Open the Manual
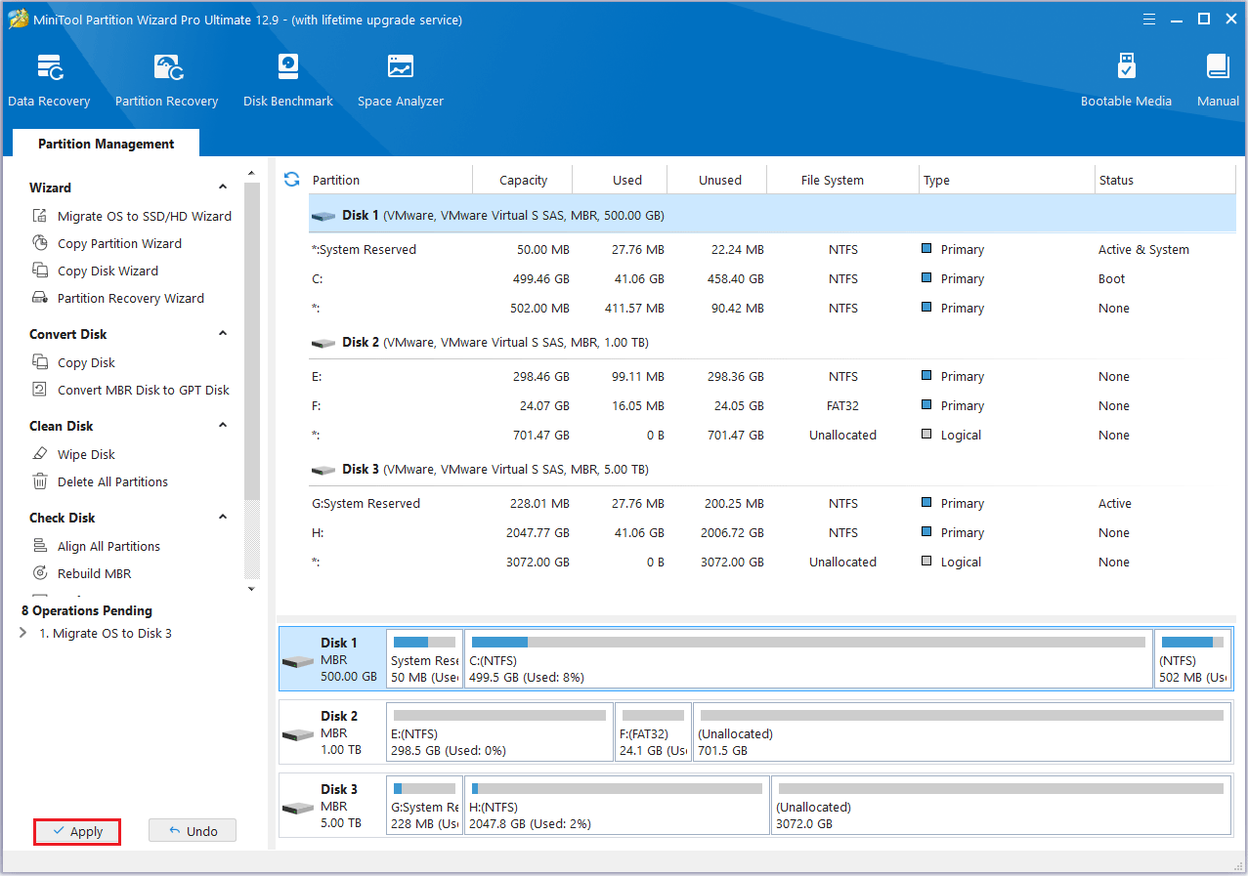This screenshot has height=876, width=1248. tap(1217, 78)
